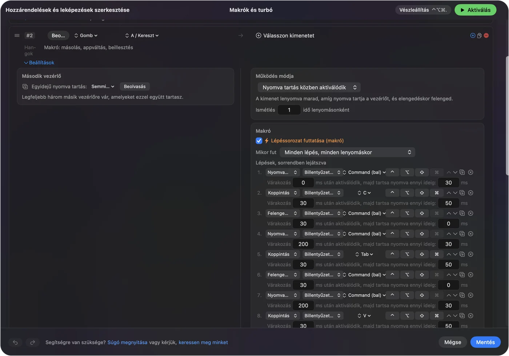
Task: Delete step 1 with its circled X icon
Action: 470,172
